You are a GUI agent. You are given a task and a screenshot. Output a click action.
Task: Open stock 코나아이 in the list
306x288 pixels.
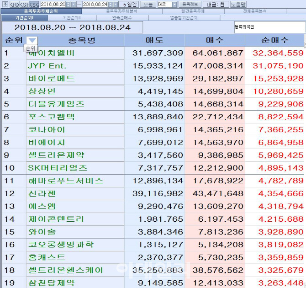click(75, 129)
